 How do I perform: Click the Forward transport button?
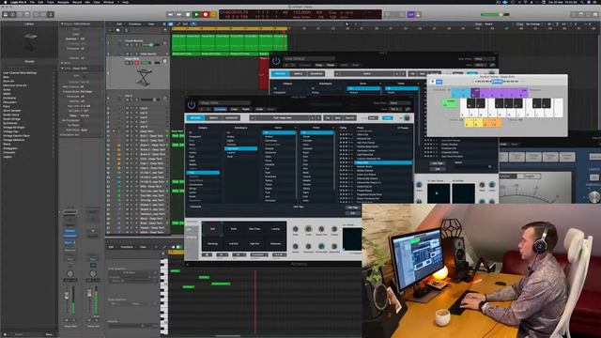tap(179, 15)
